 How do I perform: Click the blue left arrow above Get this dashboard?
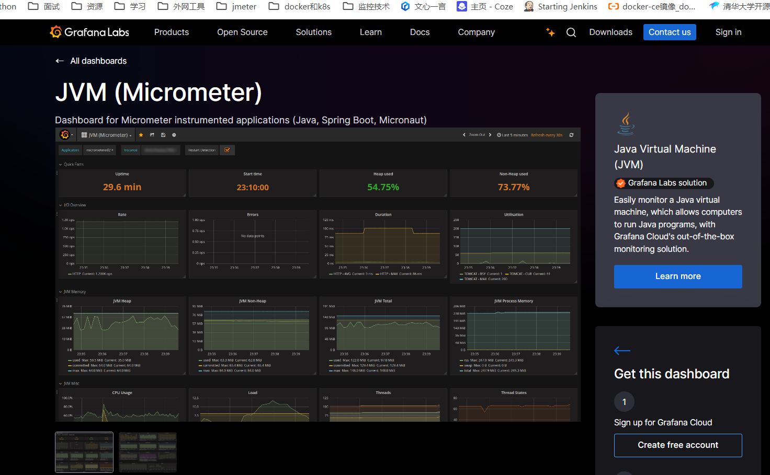(622, 351)
